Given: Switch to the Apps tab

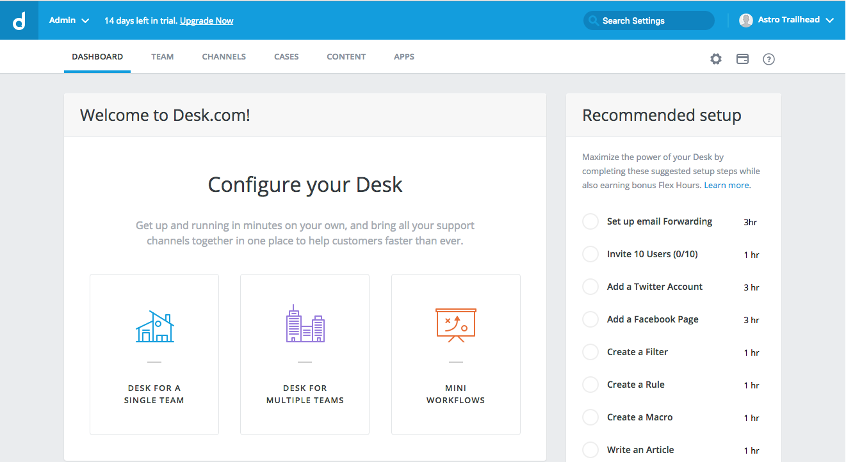Looking at the screenshot, I should click(x=404, y=57).
